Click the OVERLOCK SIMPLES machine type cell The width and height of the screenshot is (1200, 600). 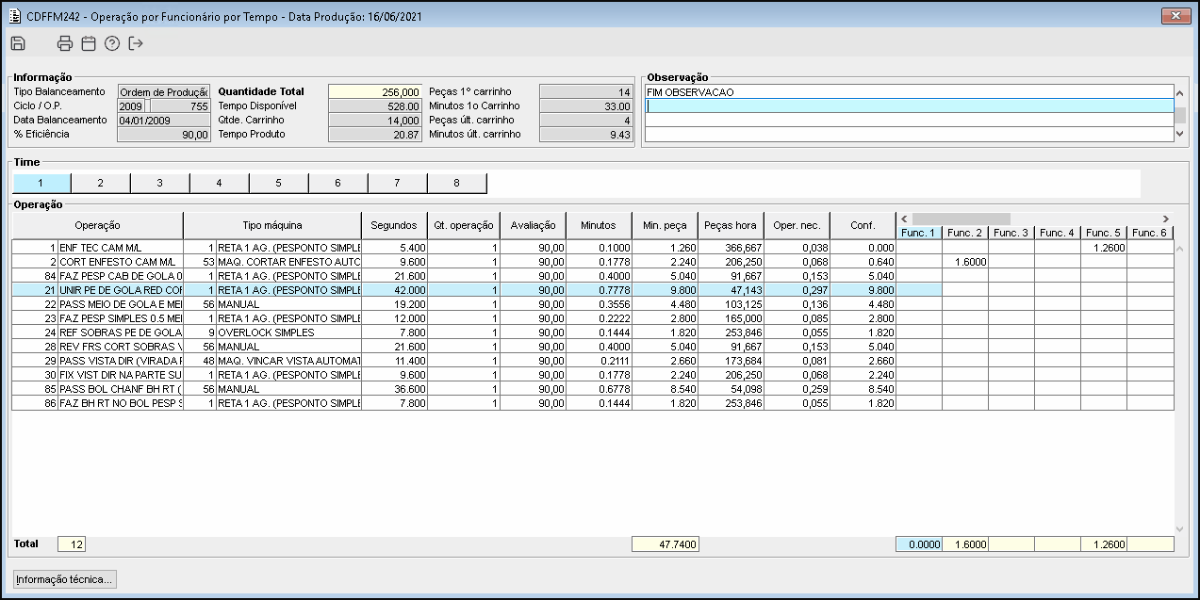289,332
